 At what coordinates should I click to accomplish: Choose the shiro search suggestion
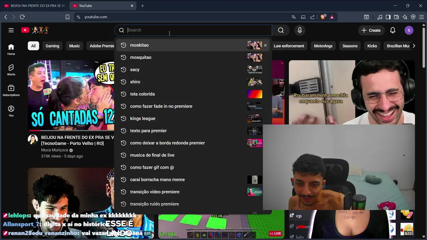(193, 82)
